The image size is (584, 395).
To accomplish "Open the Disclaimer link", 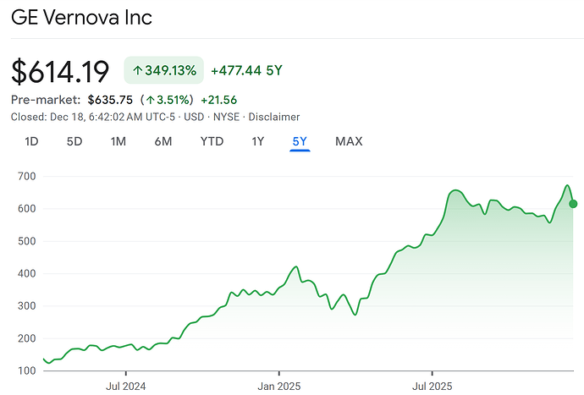I will click(274, 117).
